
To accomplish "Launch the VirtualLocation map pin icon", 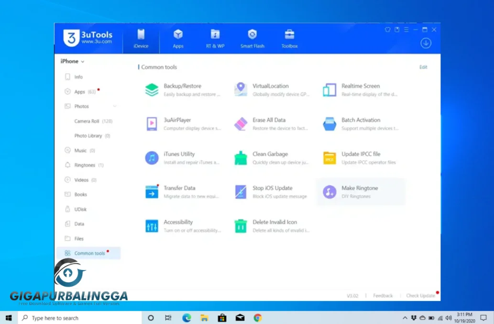I will point(241,89).
